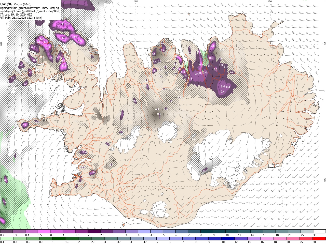Select light lavender 4 swatch in upper legend row

pyautogui.click(x=144, y=232)
